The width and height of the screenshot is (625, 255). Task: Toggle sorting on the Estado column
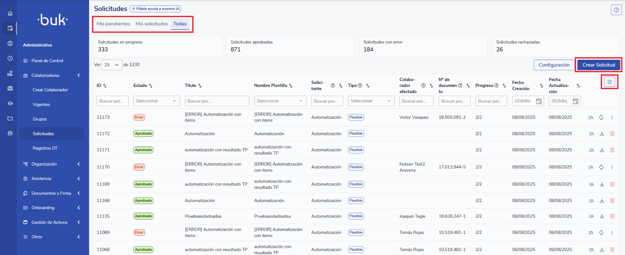tap(151, 86)
